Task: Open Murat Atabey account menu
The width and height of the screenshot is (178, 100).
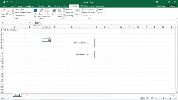Action: [162, 6]
